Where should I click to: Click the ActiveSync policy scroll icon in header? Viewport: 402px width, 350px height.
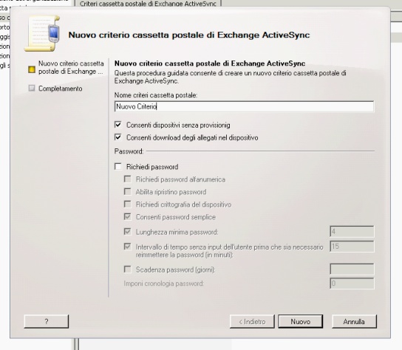[42, 33]
